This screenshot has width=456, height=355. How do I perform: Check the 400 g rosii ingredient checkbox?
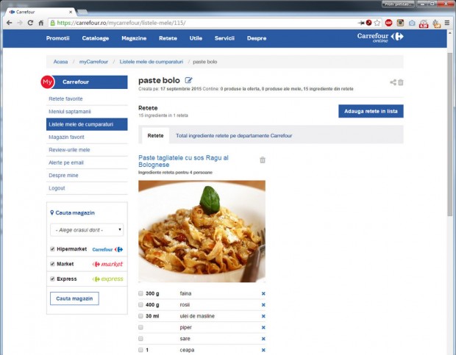click(x=141, y=305)
